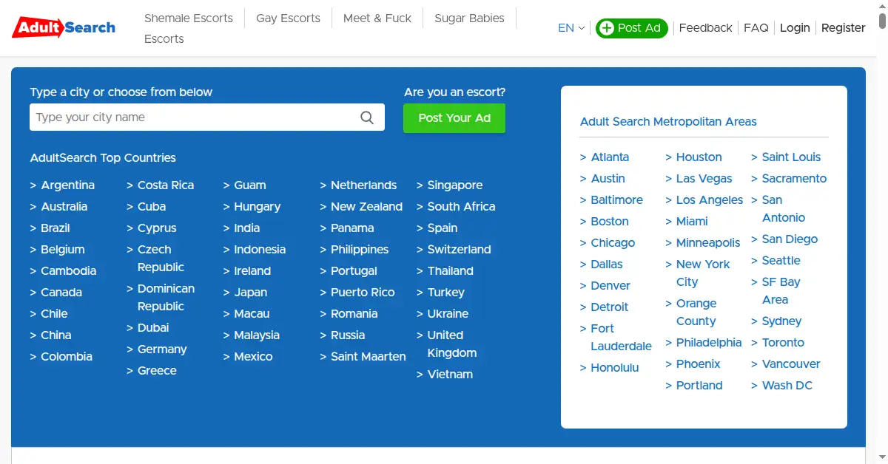This screenshot has height=464, width=888.
Task: Select Argentina from top countries
Action: pos(67,185)
